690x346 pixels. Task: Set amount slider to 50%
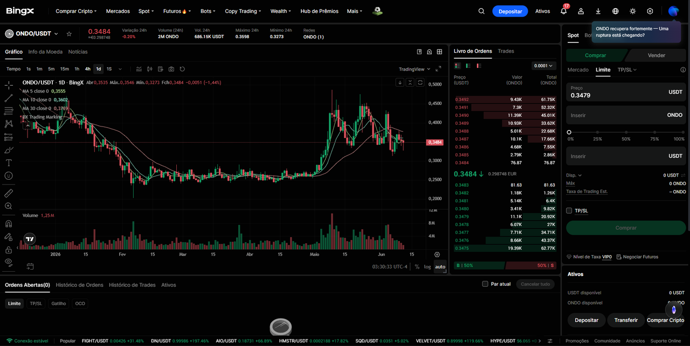[626, 132]
